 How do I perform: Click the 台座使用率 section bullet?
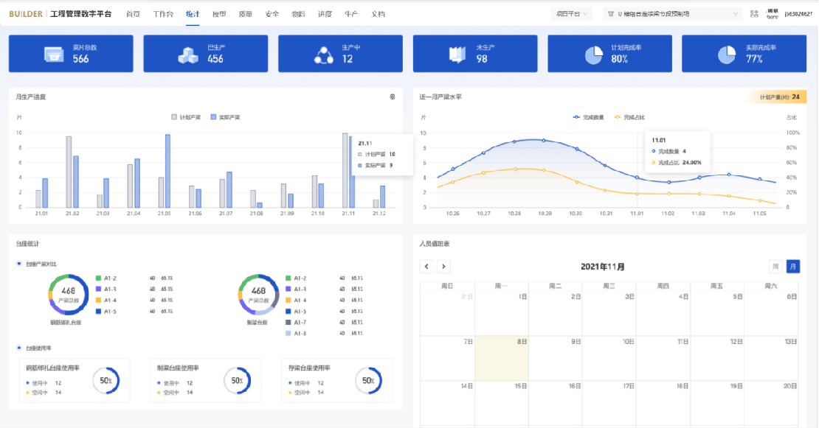[18, 348]
